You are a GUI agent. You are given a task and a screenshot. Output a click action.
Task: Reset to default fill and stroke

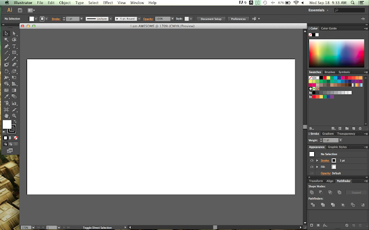coord(4,132)
